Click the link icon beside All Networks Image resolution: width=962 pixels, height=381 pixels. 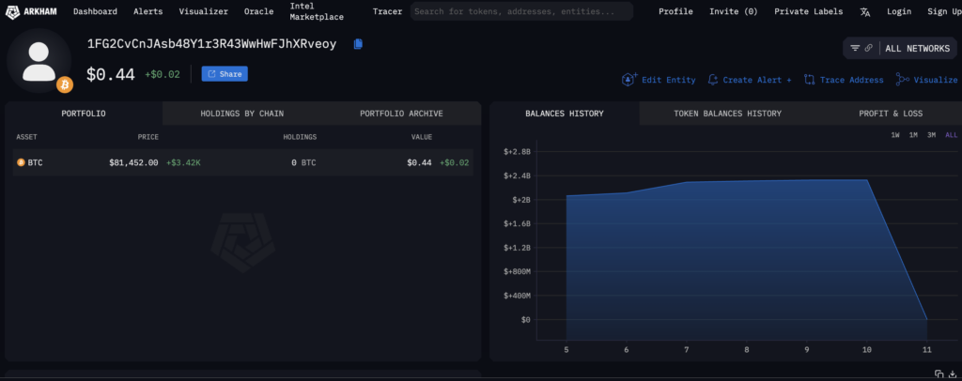click(x=869, y=48)
